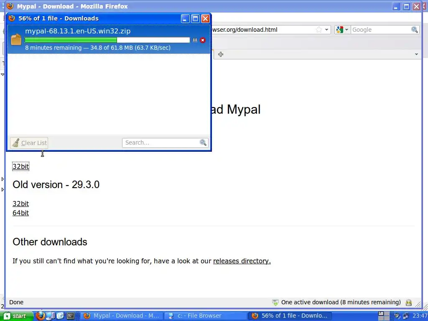Click the network connection tray icon

[x=405, y=316]
